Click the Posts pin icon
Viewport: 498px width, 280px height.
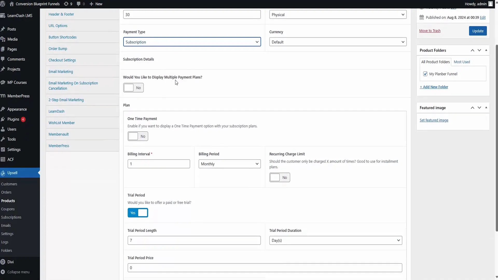pos(3,29)
